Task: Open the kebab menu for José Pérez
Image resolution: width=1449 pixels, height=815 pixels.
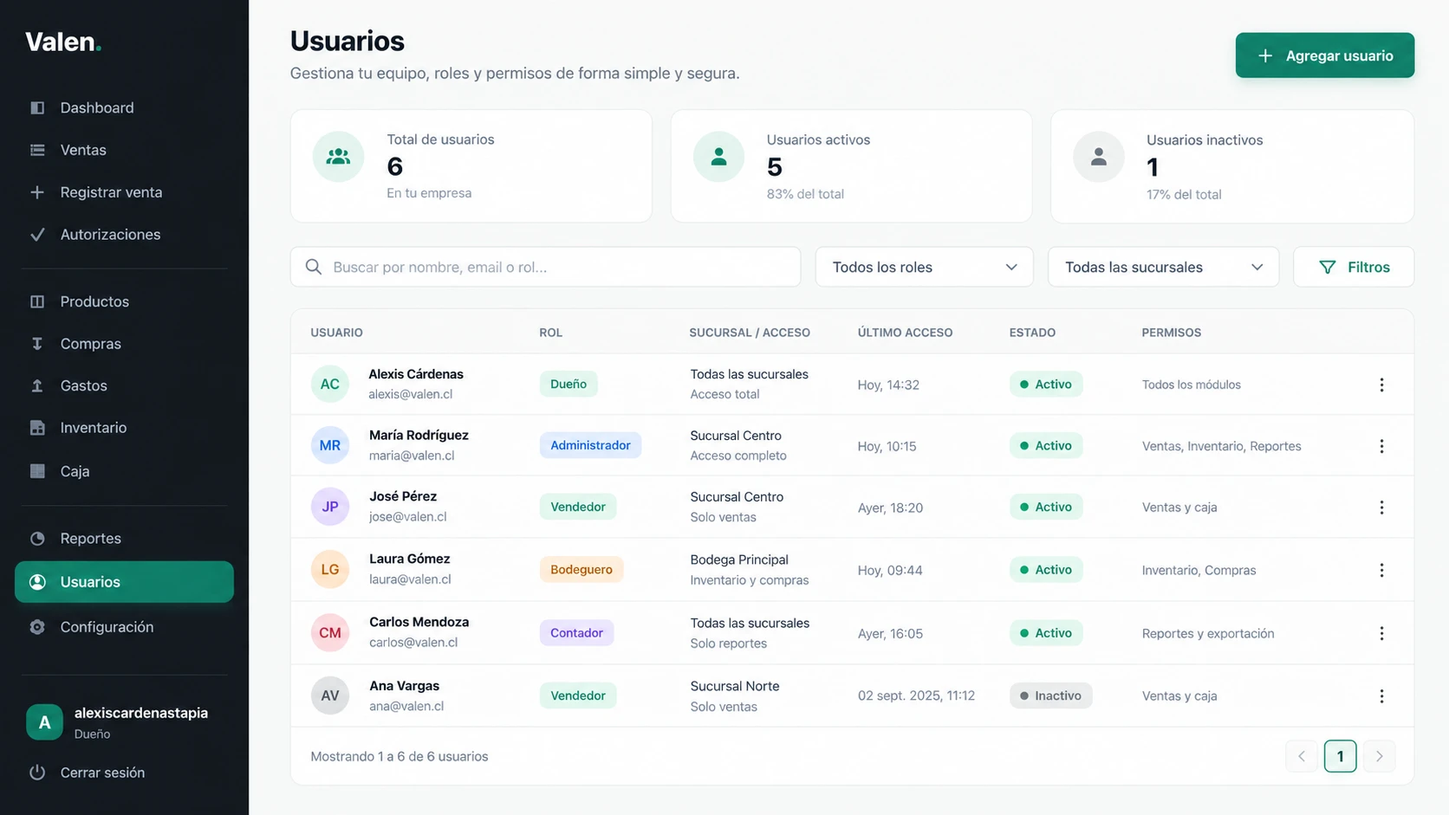Action: point(1381,508)
